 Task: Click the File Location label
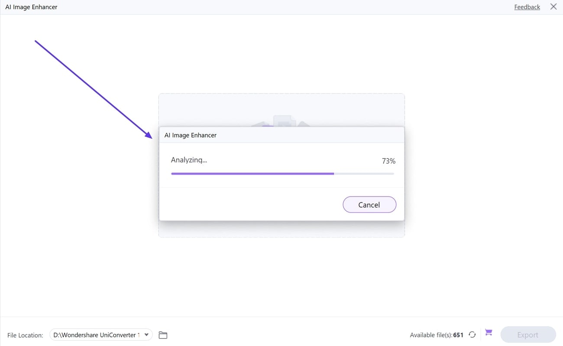click(25, 335)
